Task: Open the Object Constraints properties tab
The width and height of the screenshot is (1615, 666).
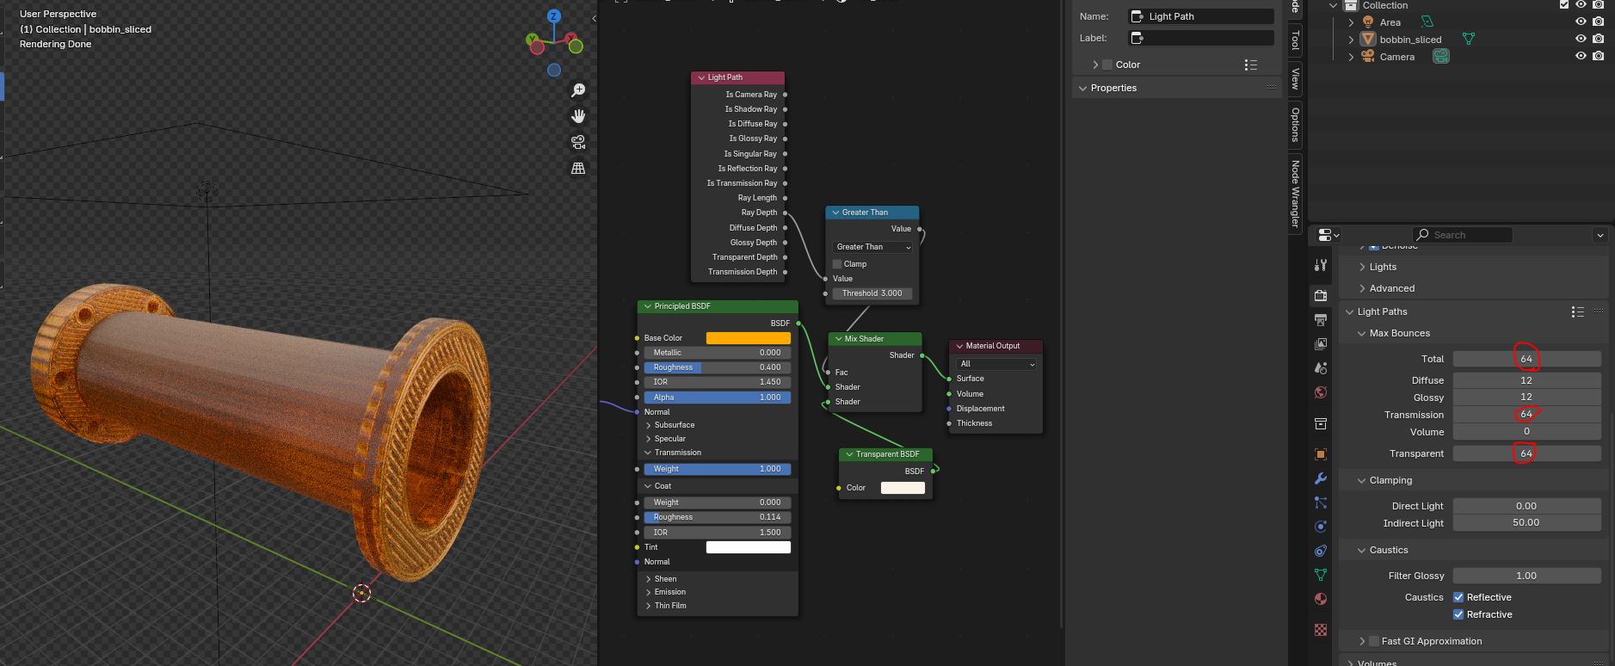Action: point(1321,551)
